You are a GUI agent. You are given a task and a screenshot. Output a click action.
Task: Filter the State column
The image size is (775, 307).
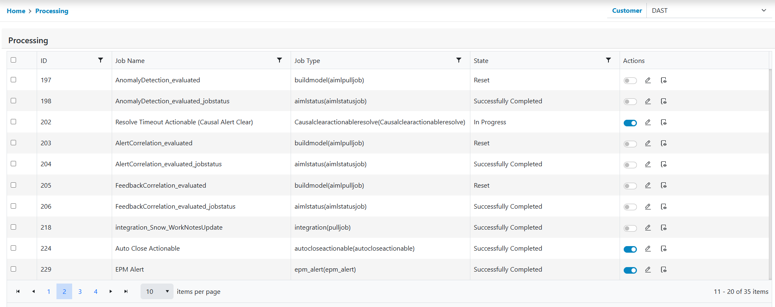click(x=608, y=60)
